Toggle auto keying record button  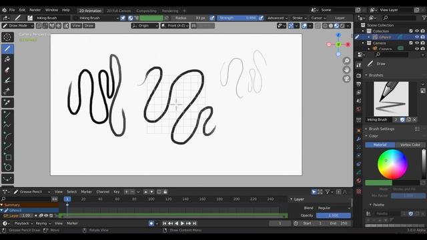tap(151, 223)
